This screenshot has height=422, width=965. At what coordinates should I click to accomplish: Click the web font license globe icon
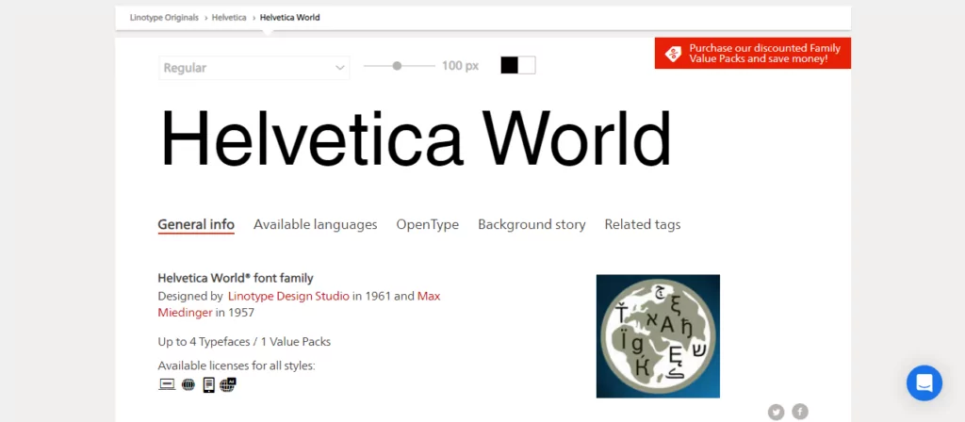(188, 385)
